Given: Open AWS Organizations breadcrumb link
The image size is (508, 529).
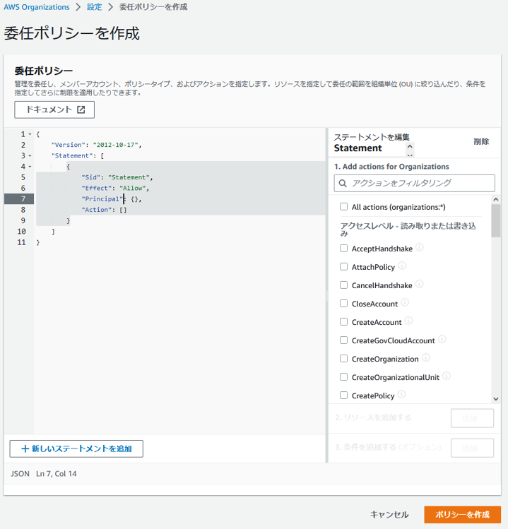Looking at the screenshot, I should 37,7.
